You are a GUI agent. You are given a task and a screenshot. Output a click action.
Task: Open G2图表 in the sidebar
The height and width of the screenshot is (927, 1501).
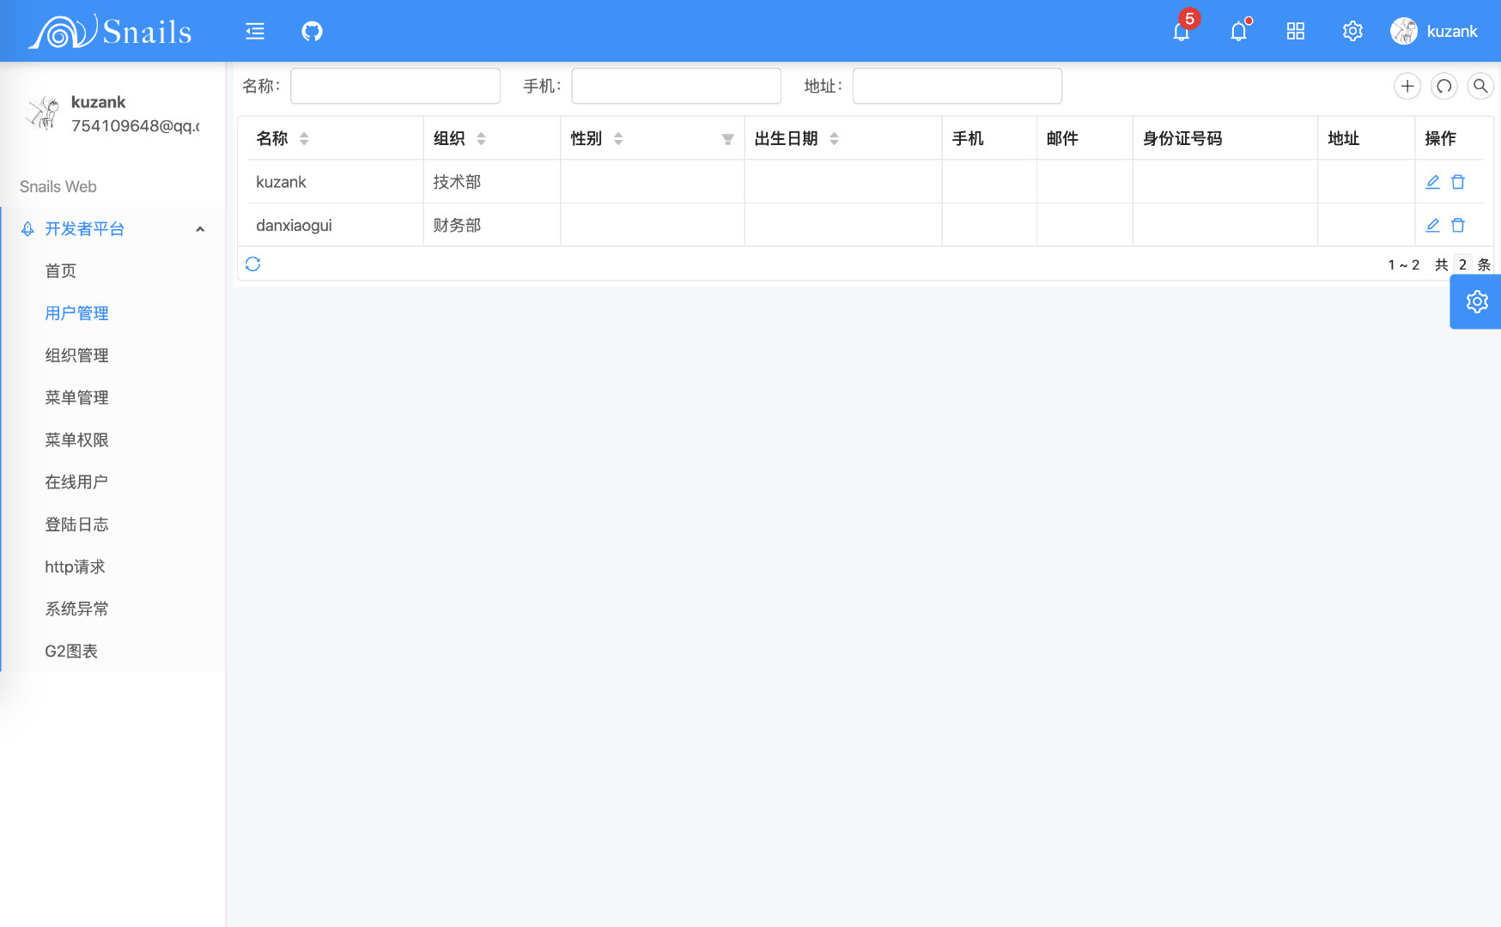pos(71,651)
